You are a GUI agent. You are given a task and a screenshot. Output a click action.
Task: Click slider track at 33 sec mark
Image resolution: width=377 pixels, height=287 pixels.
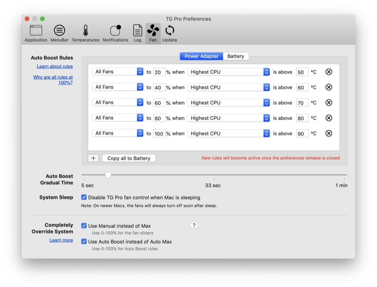click(x=214, y=175)
